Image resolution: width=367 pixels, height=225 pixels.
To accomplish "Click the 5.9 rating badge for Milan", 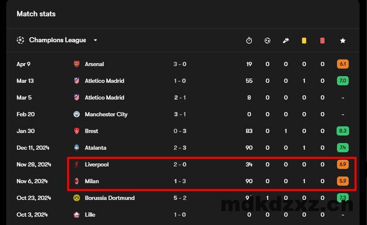I will [343, 181].
